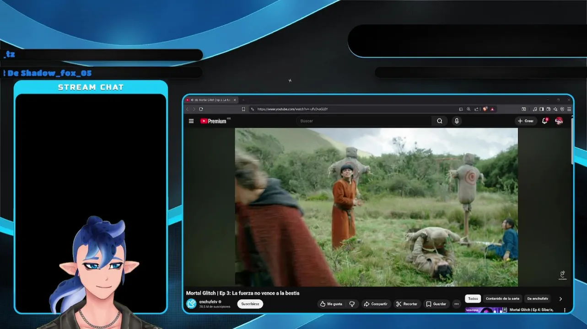Click the STREAM CHAT header

coord(91,87)
